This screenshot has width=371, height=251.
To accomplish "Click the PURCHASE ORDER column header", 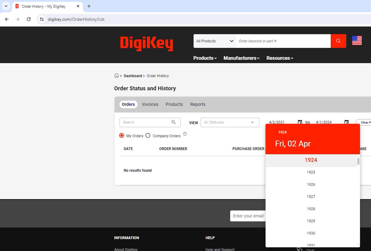I will (x=248, y=149).
